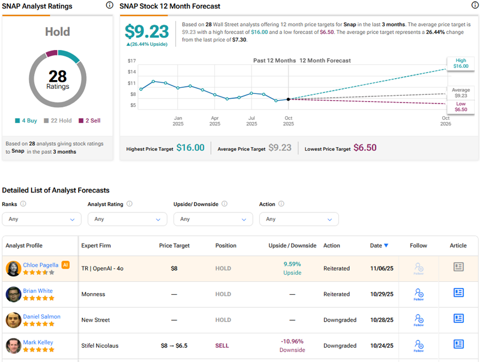Screen dimensions: 480x362
Task: Follow analyst Brian White
Action: click(x=419, y=294)
